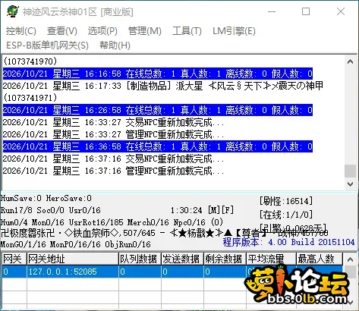Click 剩余数据 value in gateway row

(225, 272)
